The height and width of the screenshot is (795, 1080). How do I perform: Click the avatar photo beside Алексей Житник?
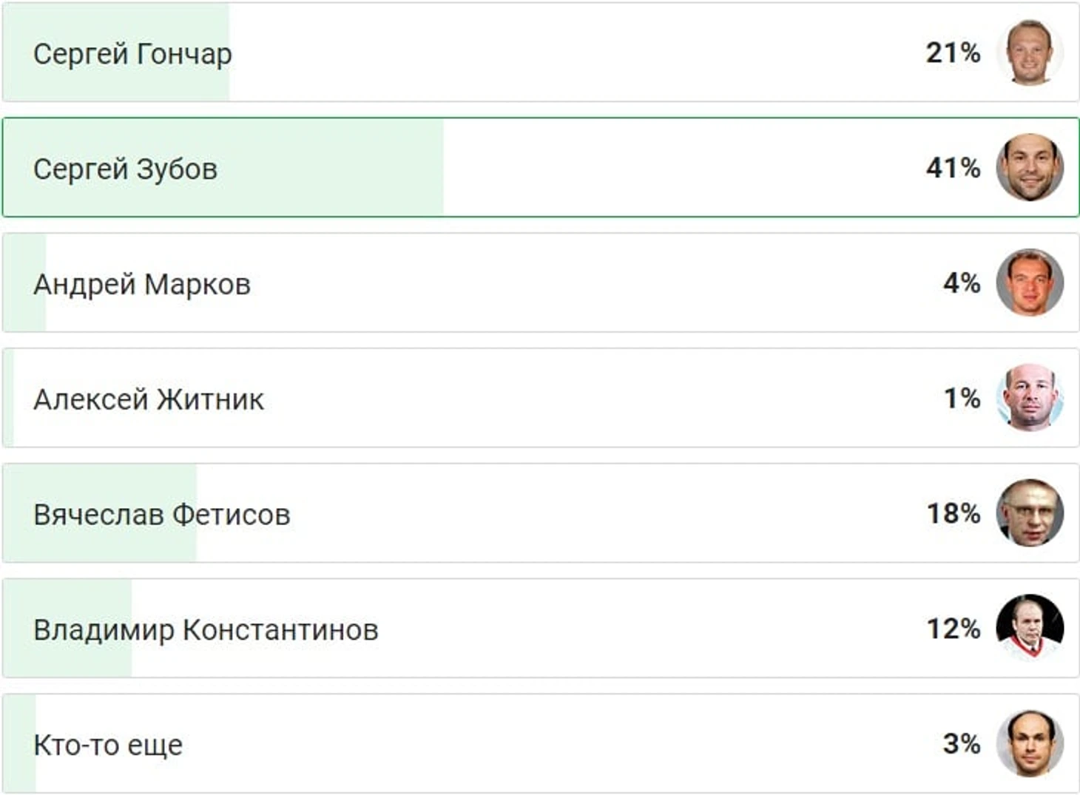1030,399
